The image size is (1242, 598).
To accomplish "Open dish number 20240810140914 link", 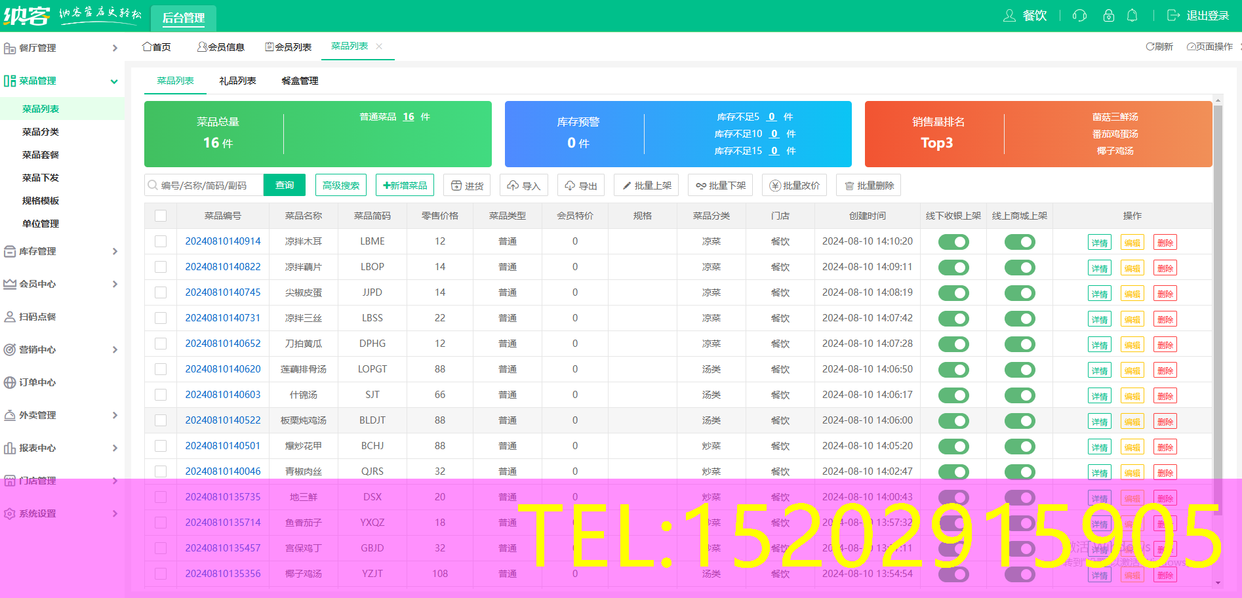I will 223,241.
